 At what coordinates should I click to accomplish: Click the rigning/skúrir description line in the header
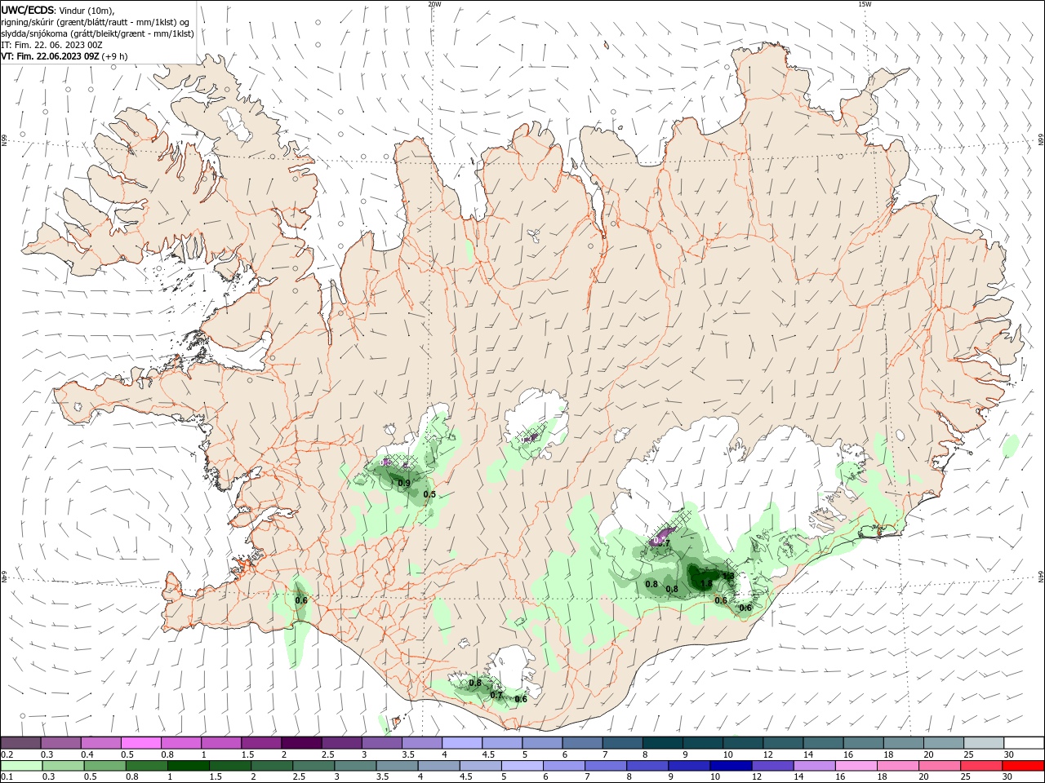pyautogui.click(x=96, y=22)
